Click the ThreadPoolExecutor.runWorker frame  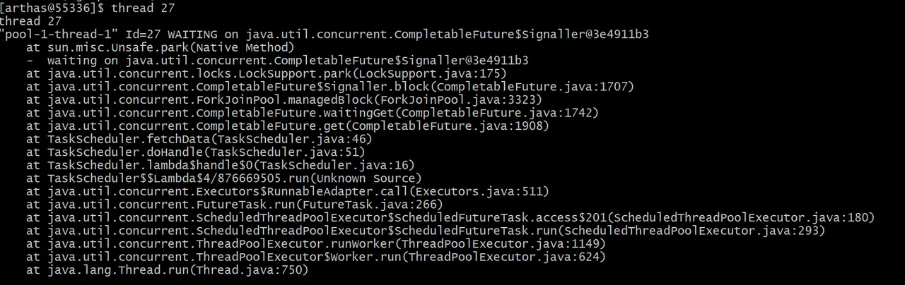[316, 243]
